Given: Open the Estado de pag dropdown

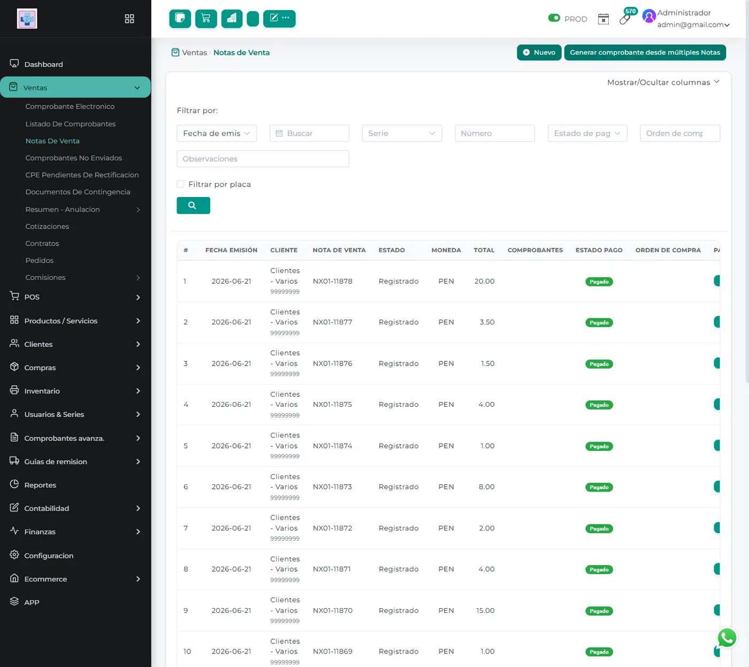Looking at the screenshot, I should click(587, 133).
